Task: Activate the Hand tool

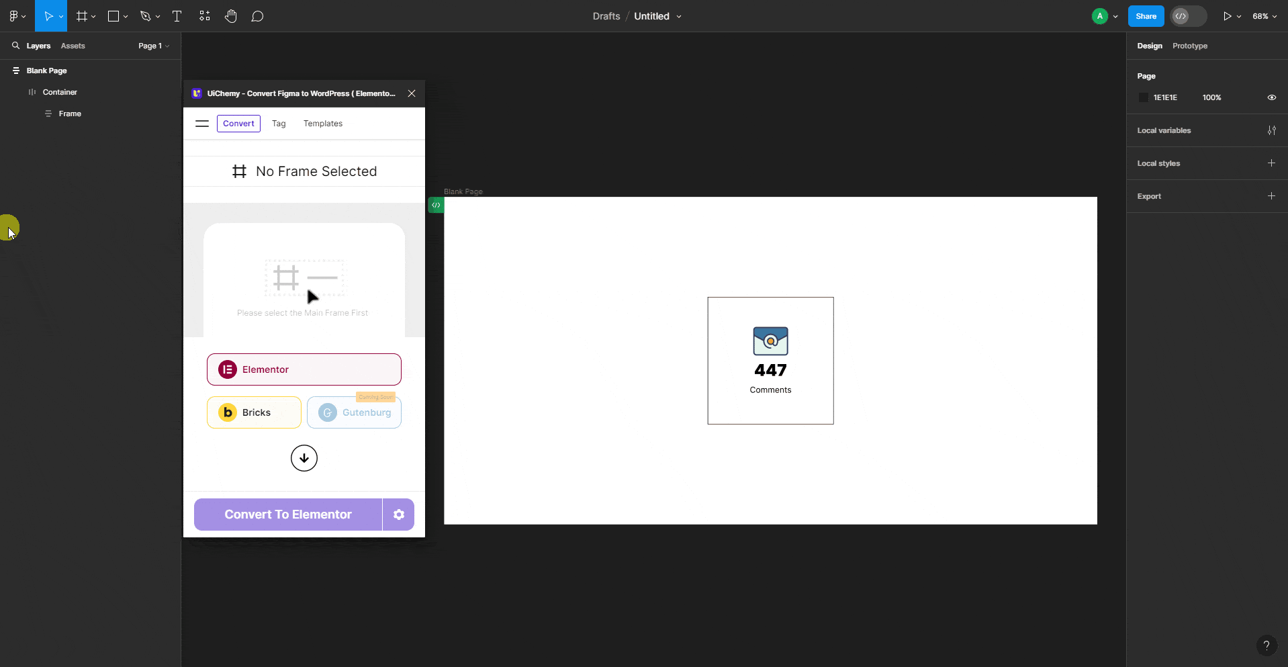Action: point(231,16)
